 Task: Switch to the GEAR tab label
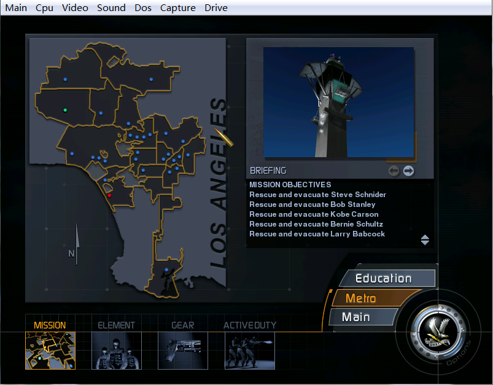(183, 325)
